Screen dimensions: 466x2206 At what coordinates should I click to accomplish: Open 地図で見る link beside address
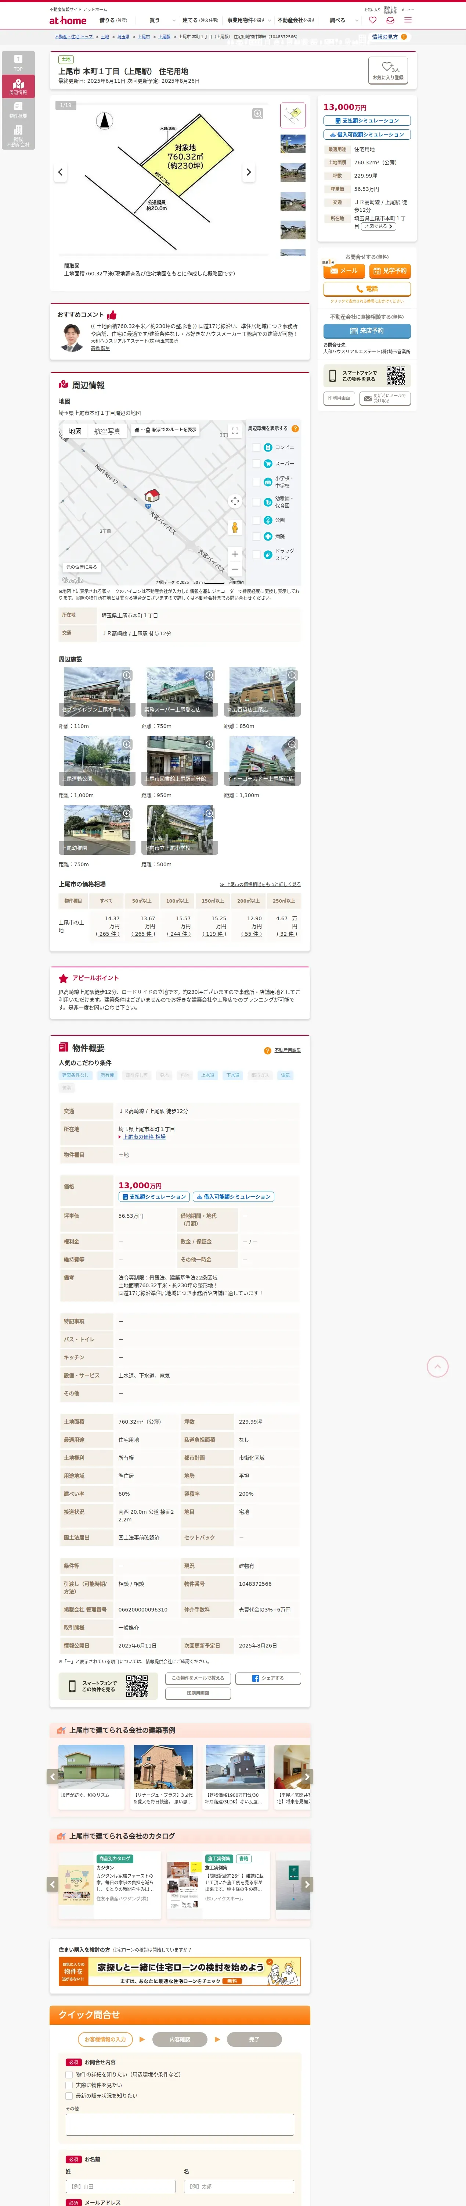coord(379,226)
